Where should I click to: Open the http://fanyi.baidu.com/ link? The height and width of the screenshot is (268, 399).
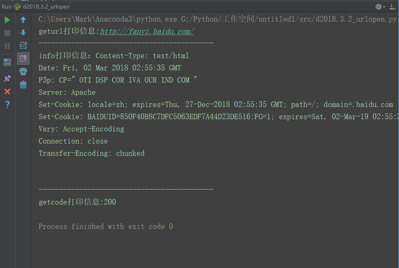click(147, 31)
